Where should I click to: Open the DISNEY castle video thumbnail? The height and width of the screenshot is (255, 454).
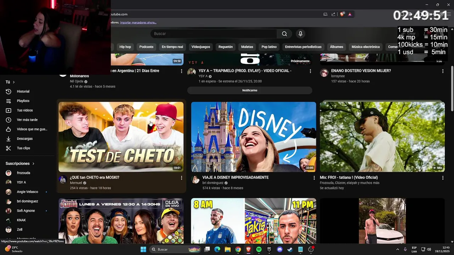(254, 137)
